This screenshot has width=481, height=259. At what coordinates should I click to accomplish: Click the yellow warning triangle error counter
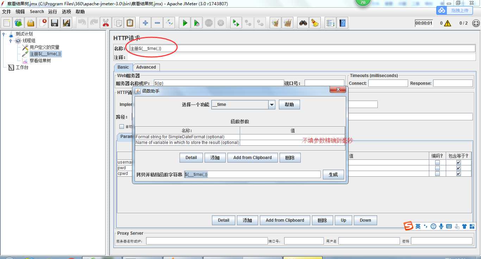point(448,23)
